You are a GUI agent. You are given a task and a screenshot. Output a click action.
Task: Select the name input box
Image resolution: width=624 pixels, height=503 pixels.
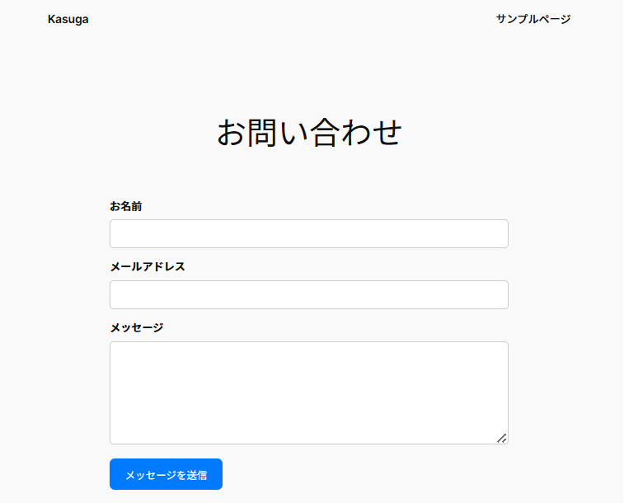click(x=308, y=233)
